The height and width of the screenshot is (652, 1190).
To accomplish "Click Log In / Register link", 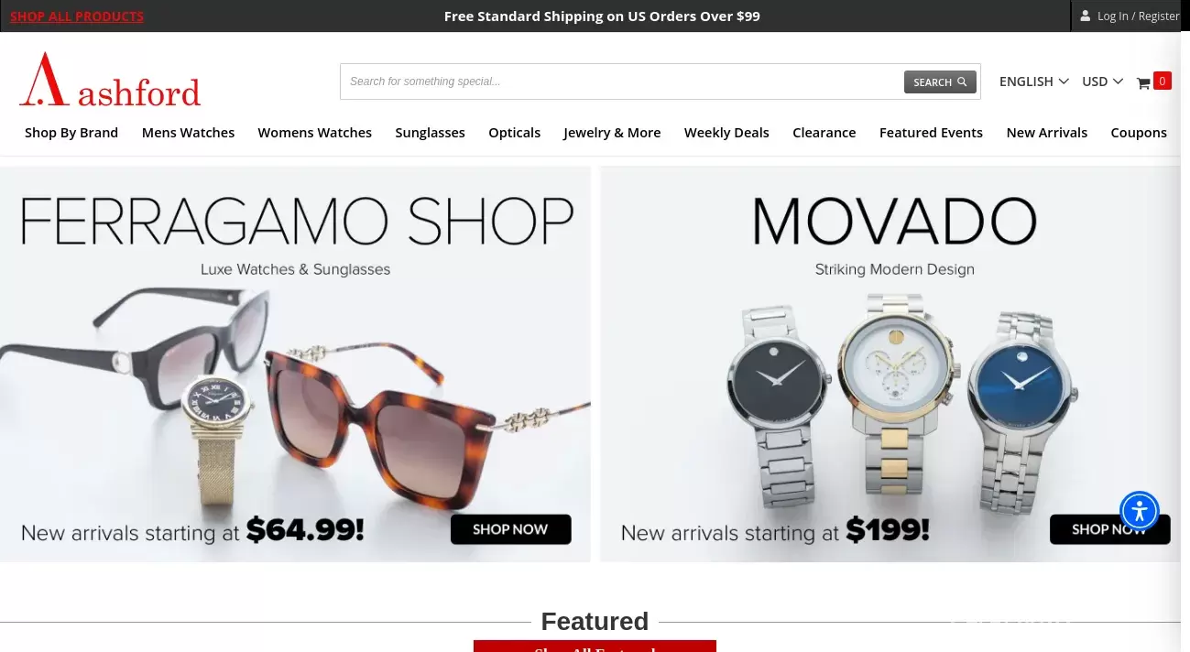I will [1138, 16].
